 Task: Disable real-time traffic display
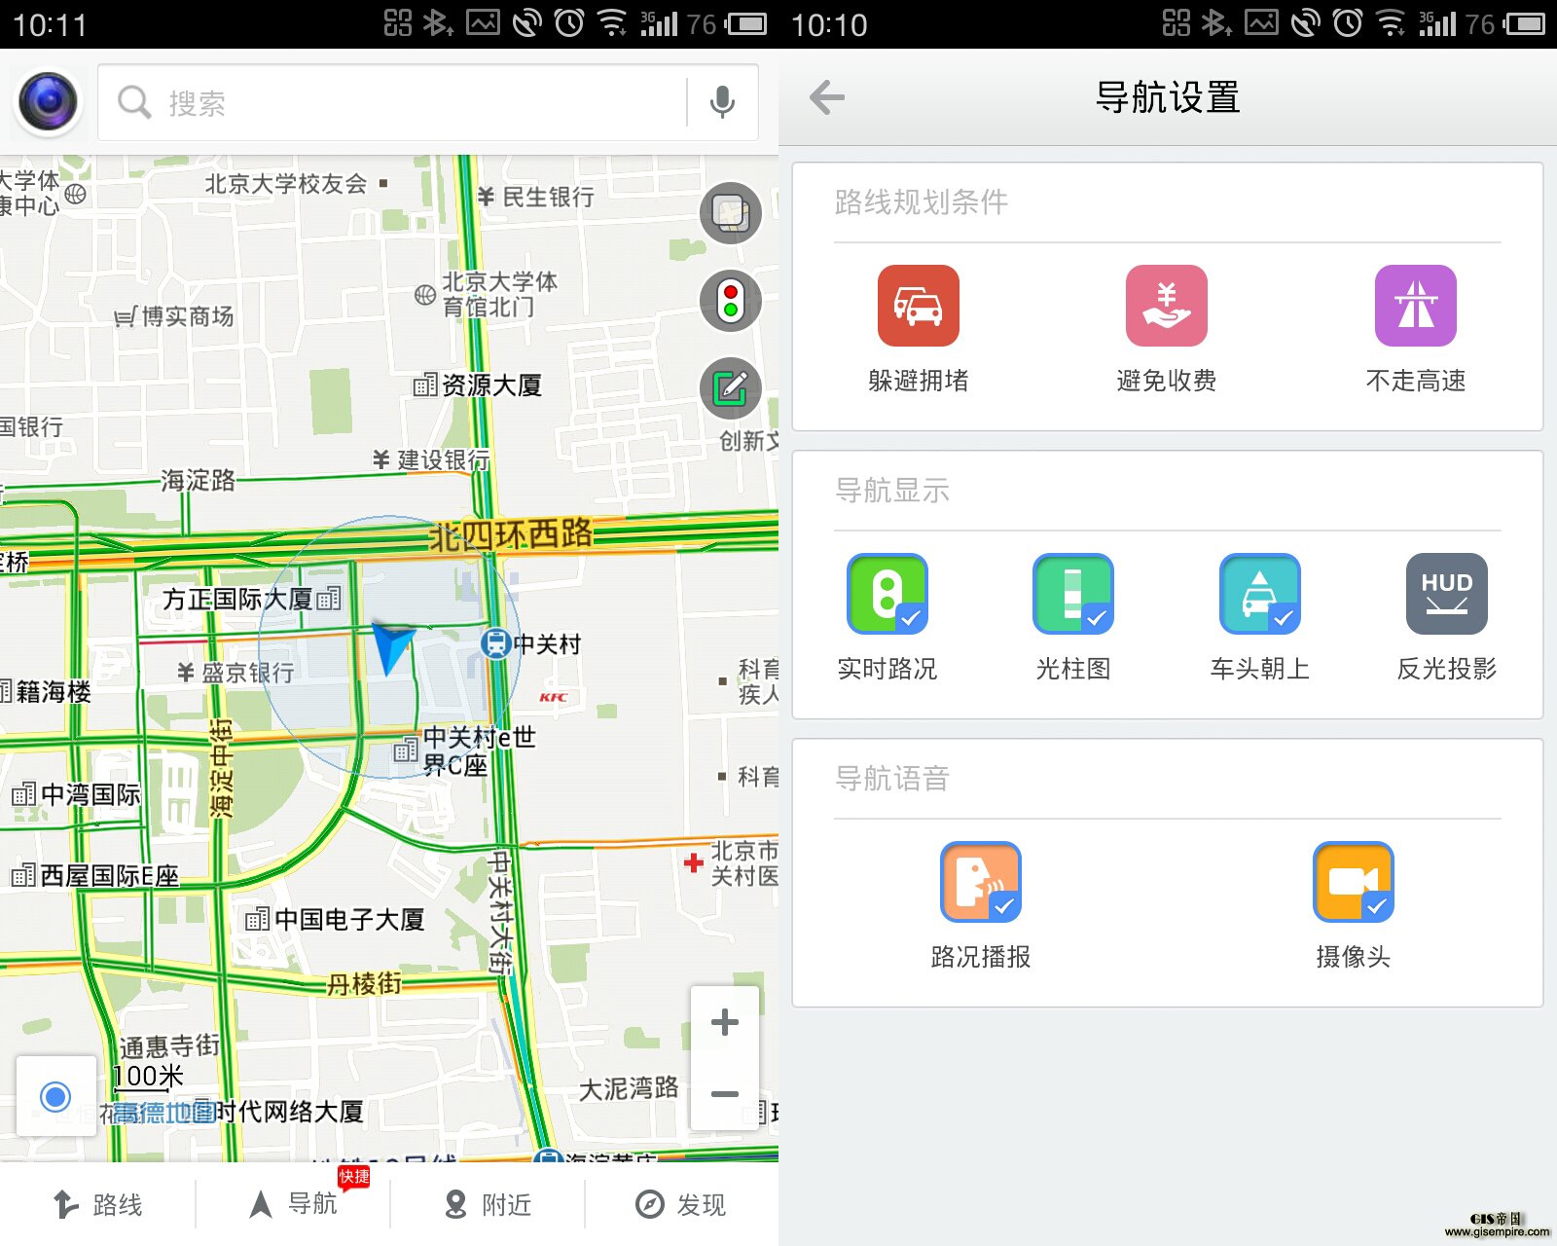pos(887,594)
